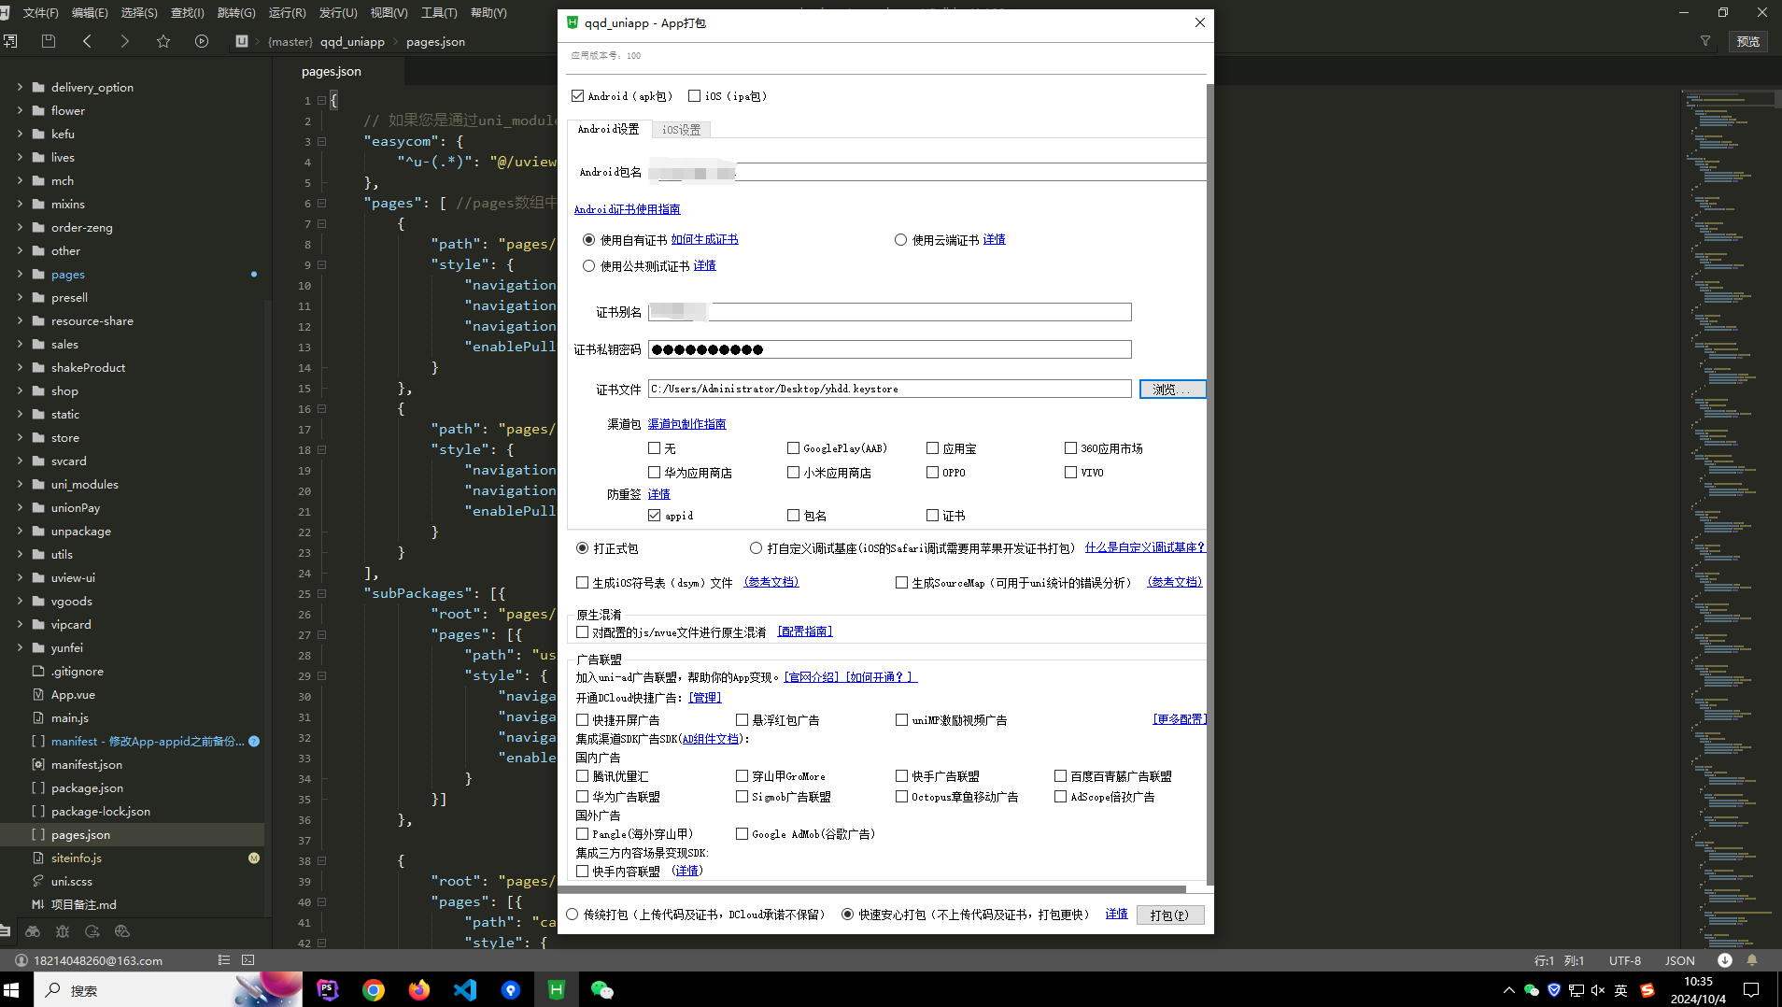
Task: Click the binoculars search icon in the bottom toolbar
Action: pyautogui.click(x=33, y=931)
